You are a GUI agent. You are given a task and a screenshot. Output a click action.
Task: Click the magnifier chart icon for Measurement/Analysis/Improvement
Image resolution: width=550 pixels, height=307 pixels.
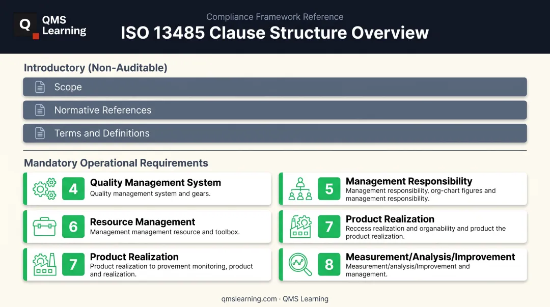(x=300, y=264)
